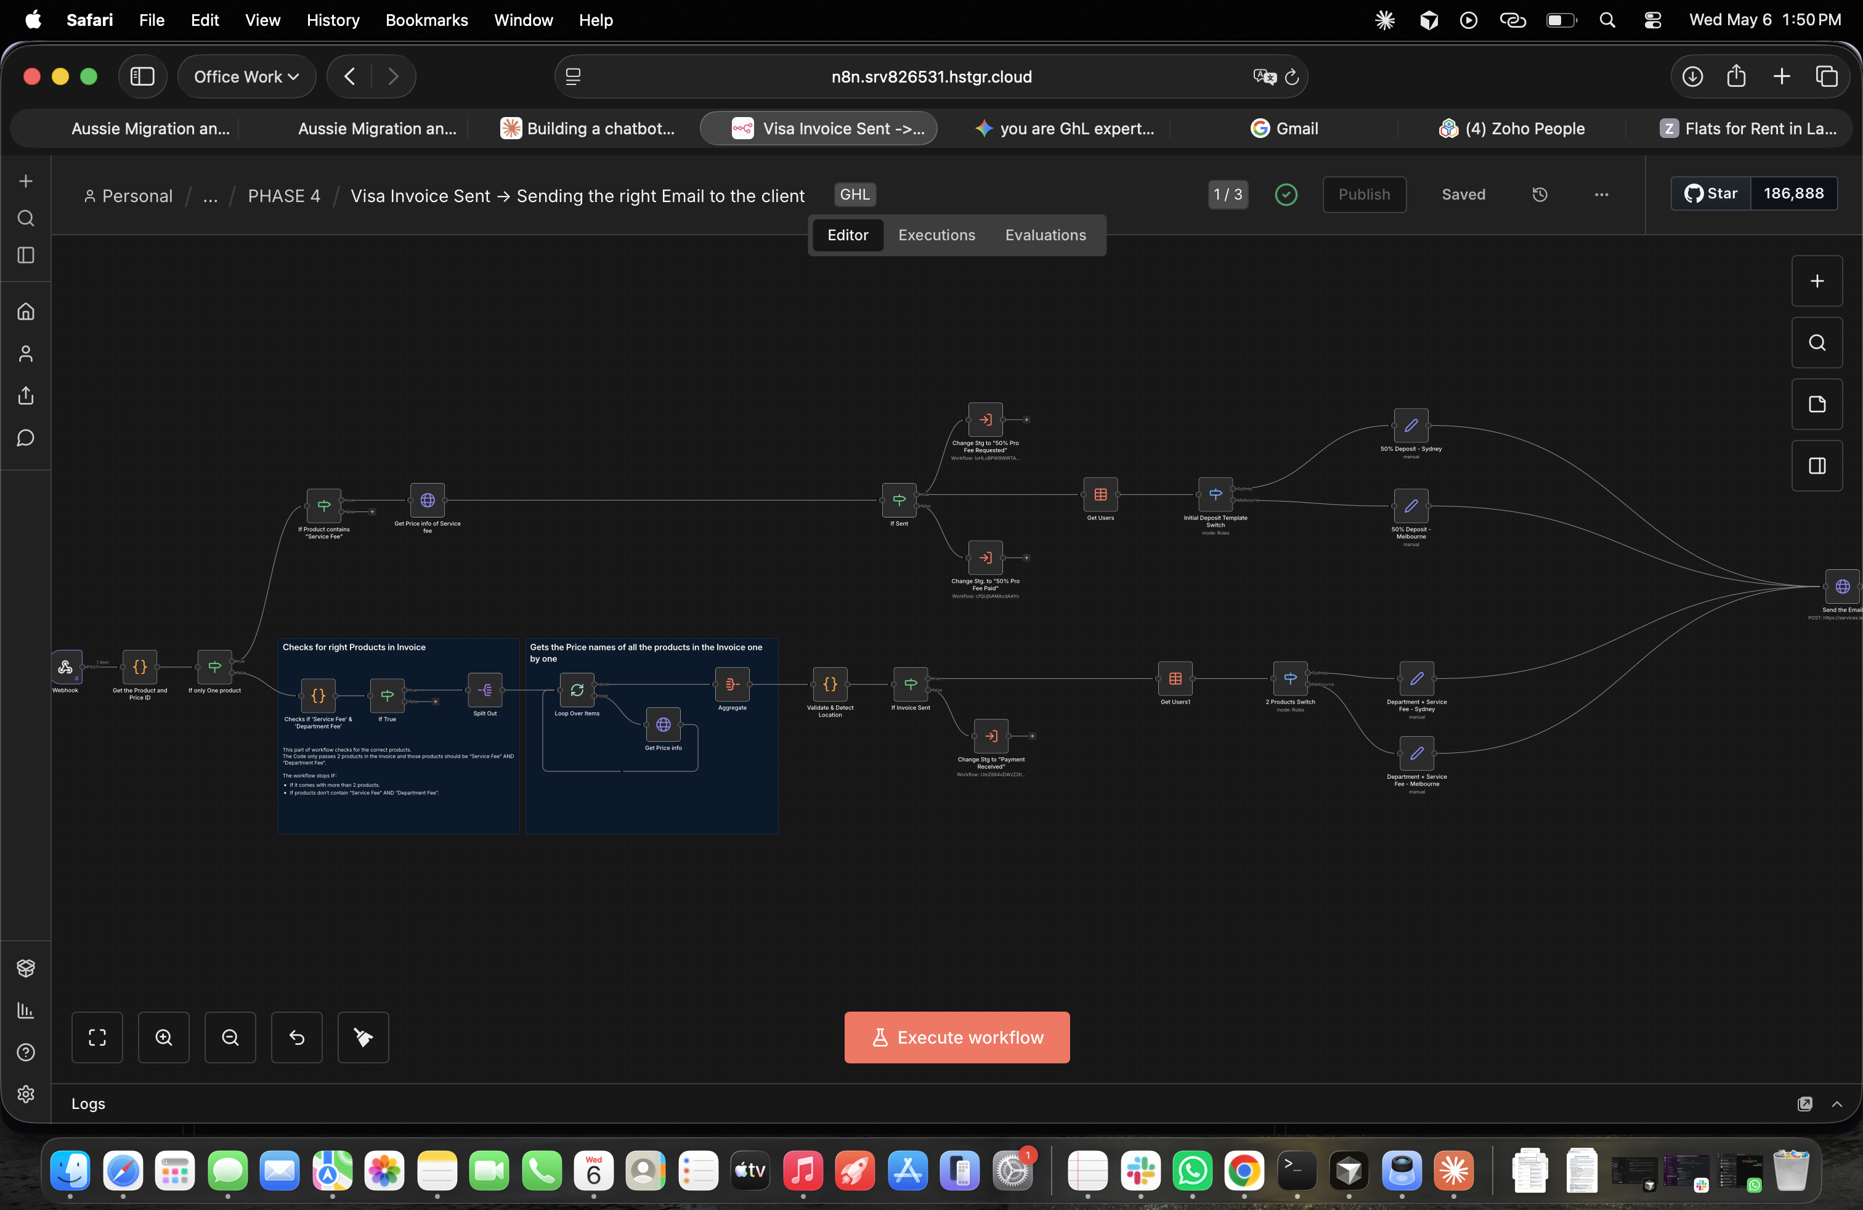This screenshot has height=1210, width=1863.
Task: Go to the PHASE 4 breadcrumb folder
Action: point(284,196)
